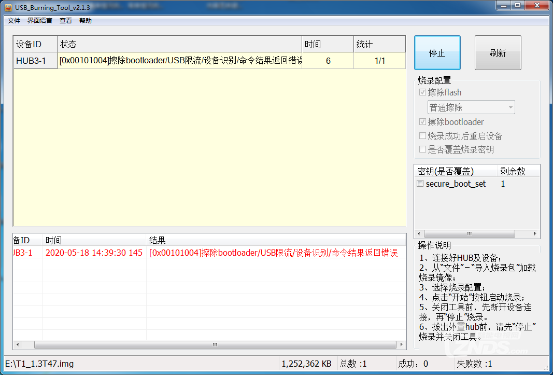Click the log 时间 column header

(x=94, y=240)
